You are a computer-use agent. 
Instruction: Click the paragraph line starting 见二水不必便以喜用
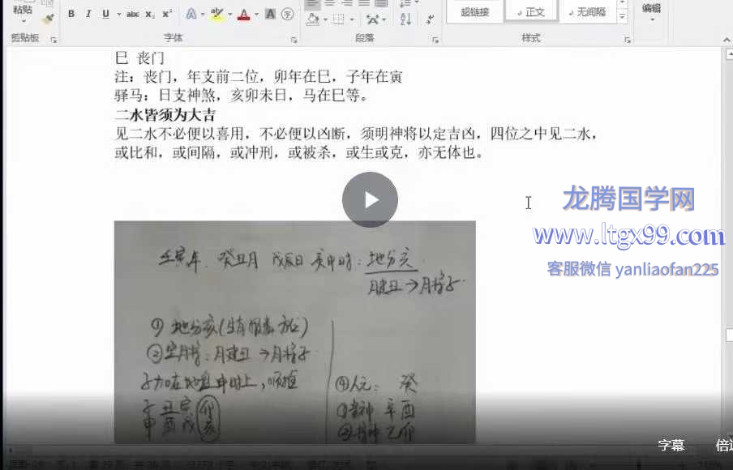point(356,134)
